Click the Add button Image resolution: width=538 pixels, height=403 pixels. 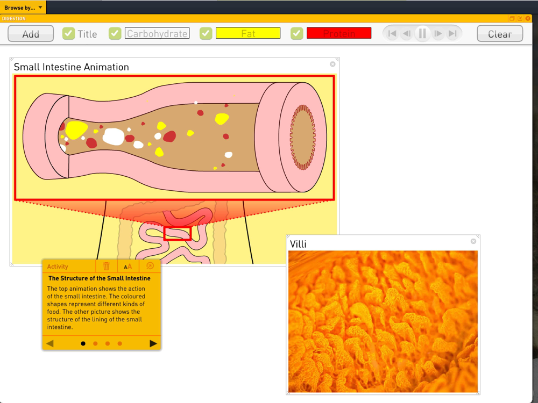[x=31, y=33]
